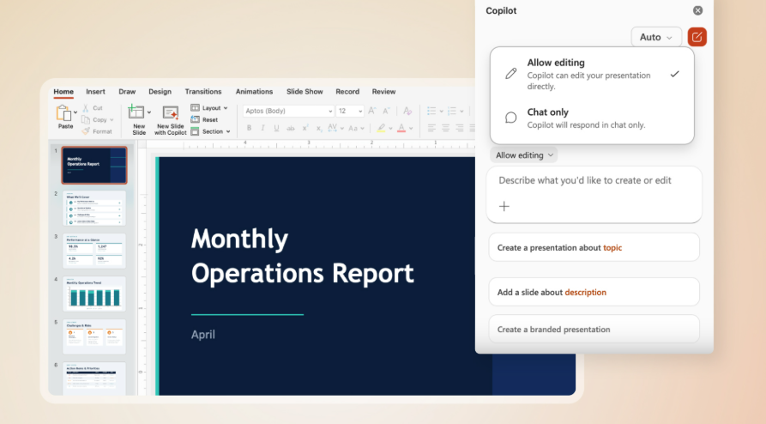
Task: Open the Transitions ribbon tab
Action: click(203, 92)
